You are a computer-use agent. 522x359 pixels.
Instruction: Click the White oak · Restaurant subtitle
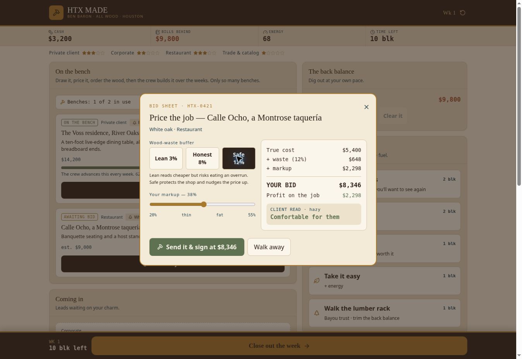[176, 129]
